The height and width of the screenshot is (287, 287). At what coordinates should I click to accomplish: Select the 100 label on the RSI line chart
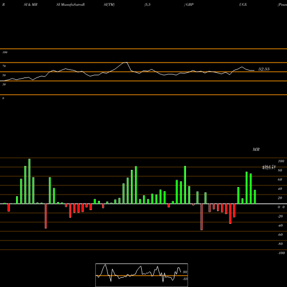pos(5,52)
